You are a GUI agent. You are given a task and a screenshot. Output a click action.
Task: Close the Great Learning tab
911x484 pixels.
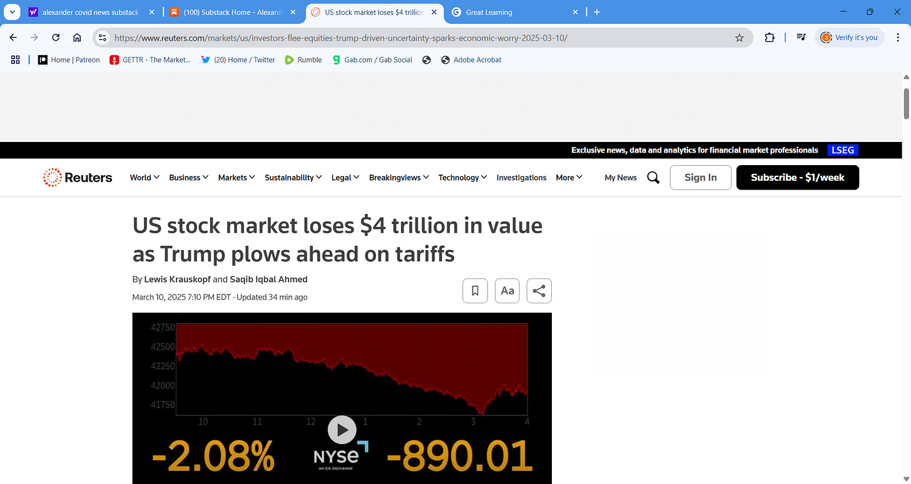click(575, 12)
